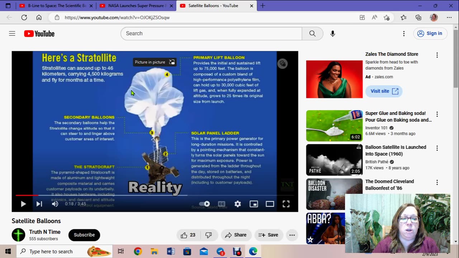The width and height of the screenshot is (459, 258).
Task: Open Microsoft Word from taskbar
Action: pos(171,251)
